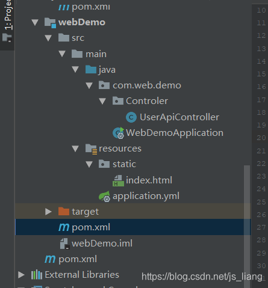Screen dimensions: 268x288
Task: Click the Controler package icon
Action: [x=118, y=101]
